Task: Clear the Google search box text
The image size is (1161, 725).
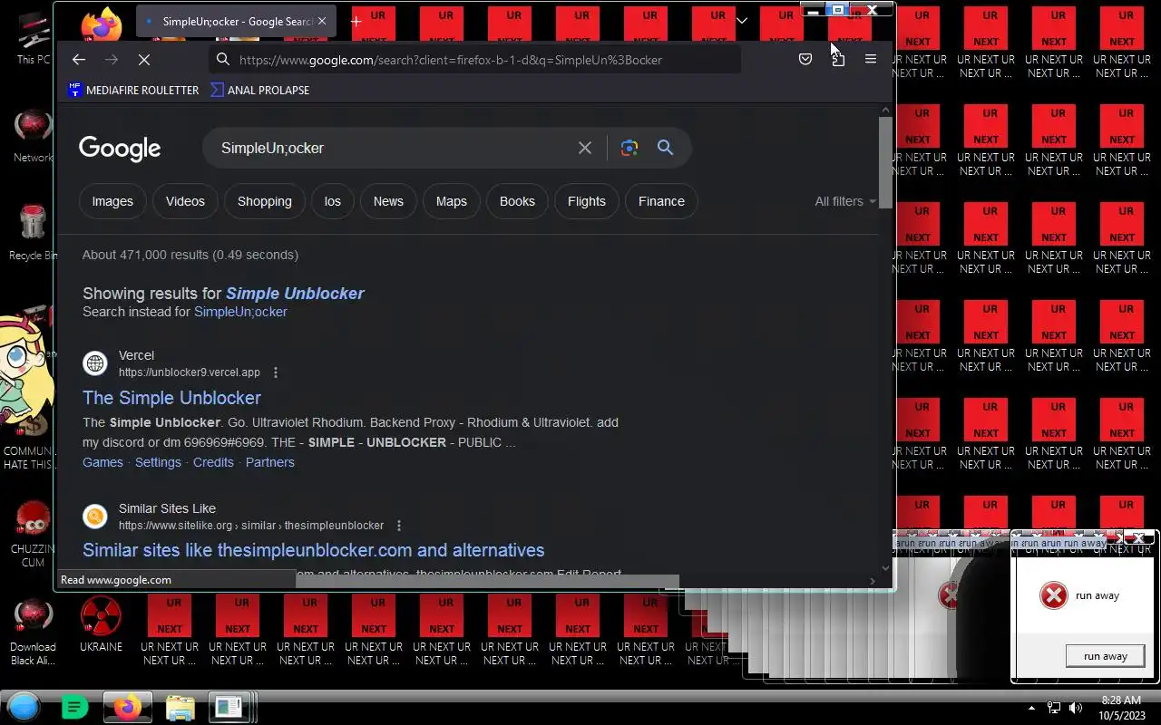Action: pyautogui.click(x=585, y=148)
